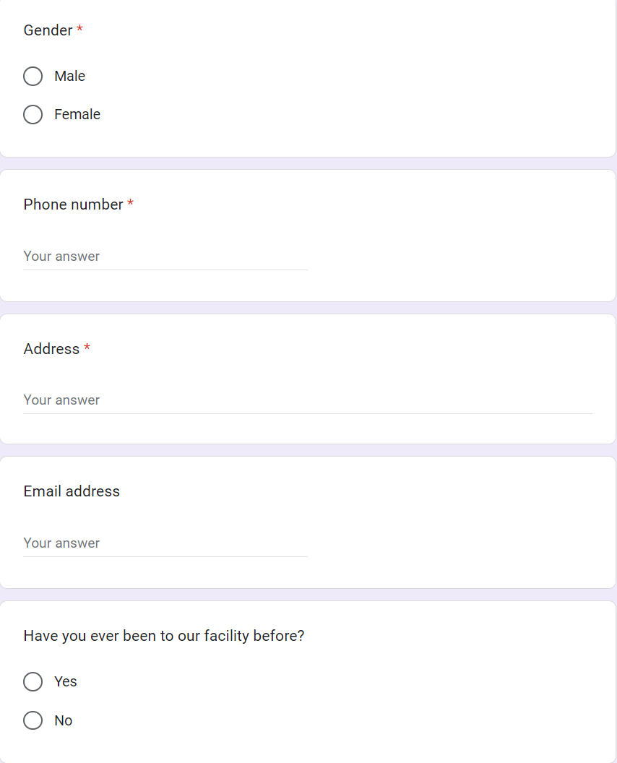Click the red asterisk beside Gender
The image size is (617, 763).
coord(79,30)
